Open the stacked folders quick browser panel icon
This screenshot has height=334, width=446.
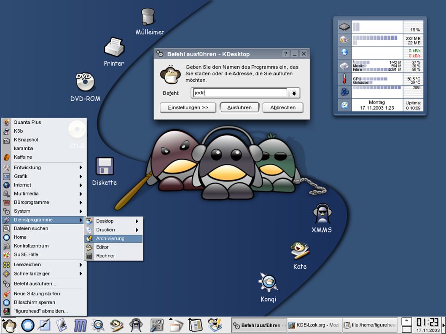click(x=176, y=326)
